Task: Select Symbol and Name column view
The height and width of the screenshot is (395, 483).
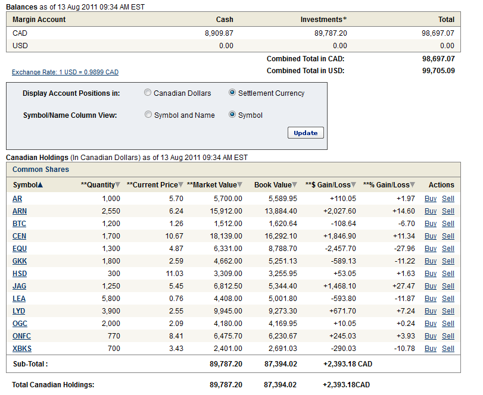Action: [148, 115]
